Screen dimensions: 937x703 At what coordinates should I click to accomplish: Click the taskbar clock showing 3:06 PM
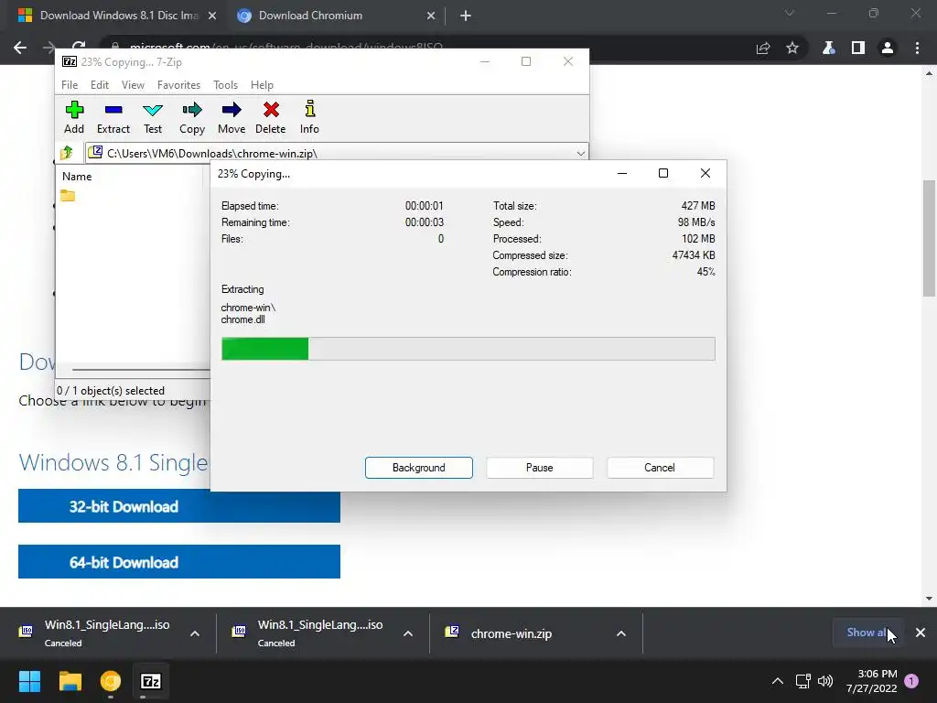point(871,681)
